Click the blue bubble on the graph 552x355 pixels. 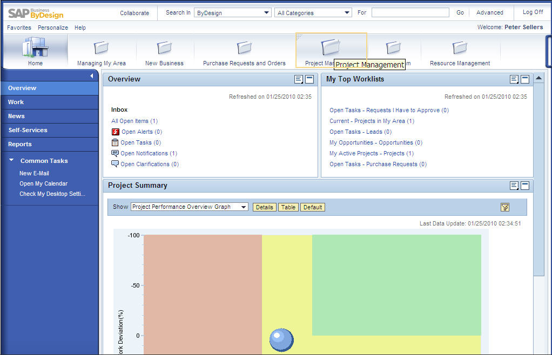[281, 339]
